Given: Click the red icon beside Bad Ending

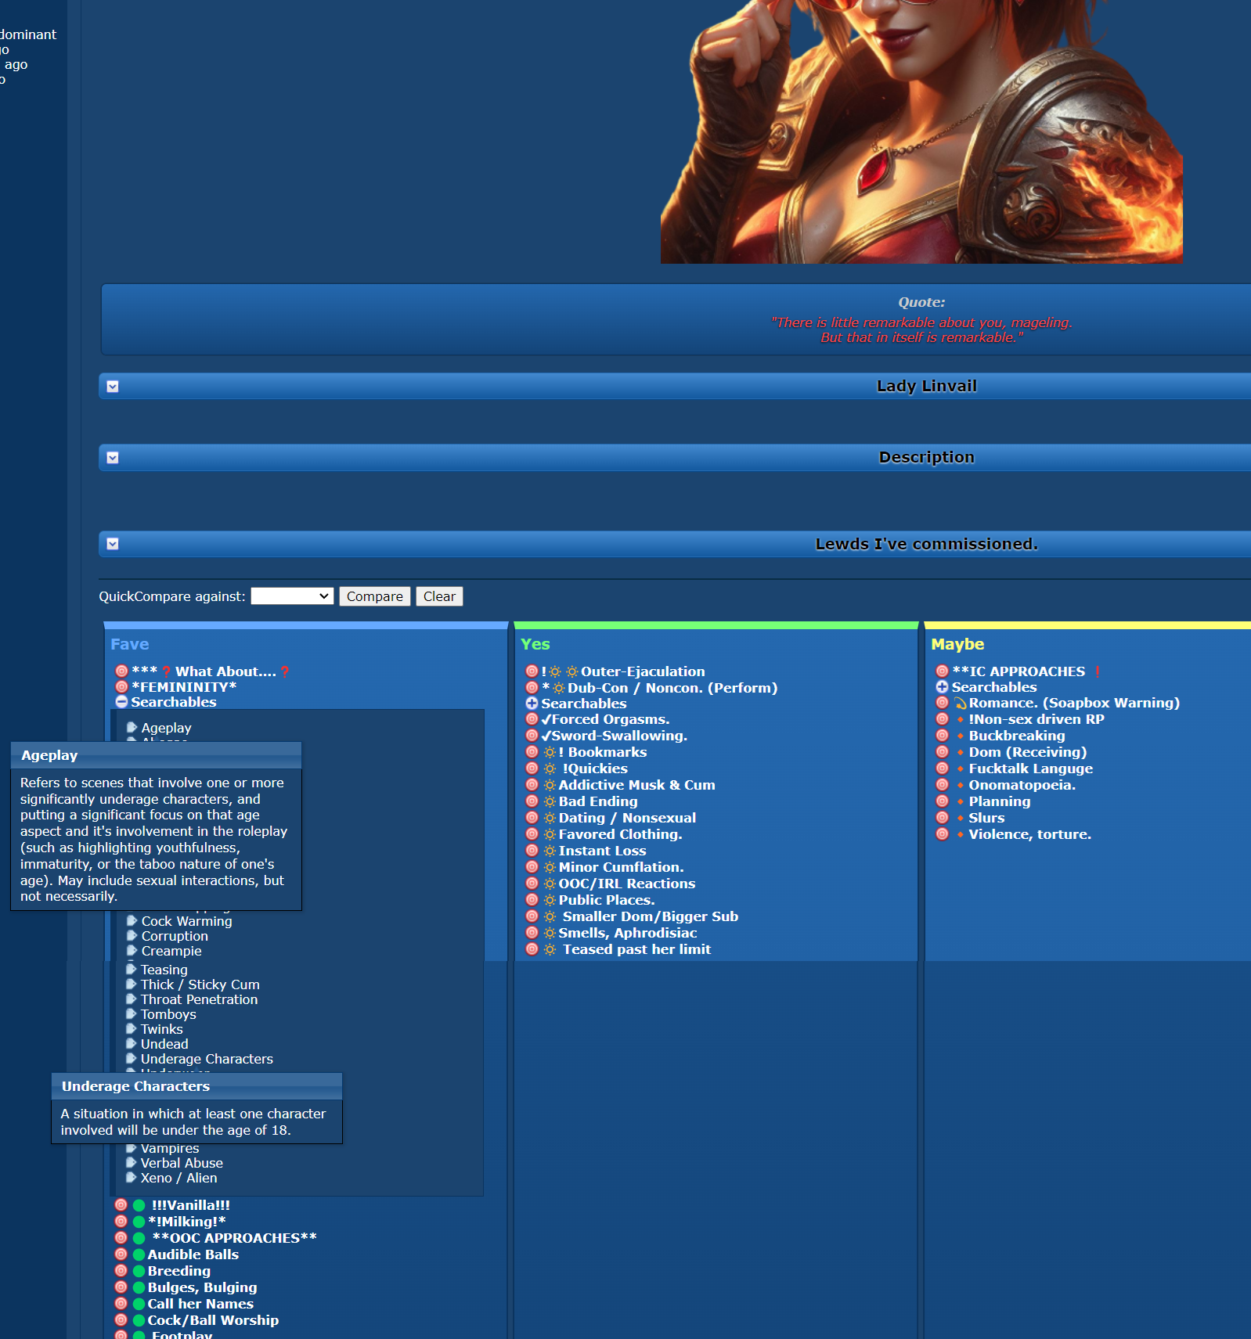Looking at the screenshot, I should (x=532, y=801).
